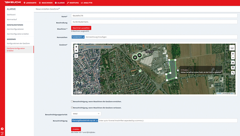Open Alarmverlauf in the sidebar
Viewport: 240px width, 136px height.
coord(12,19)
